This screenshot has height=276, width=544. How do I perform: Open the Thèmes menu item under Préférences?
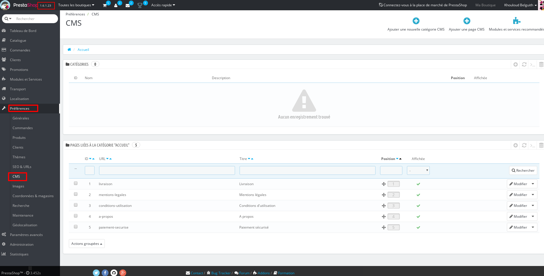[x=19, y=157]
